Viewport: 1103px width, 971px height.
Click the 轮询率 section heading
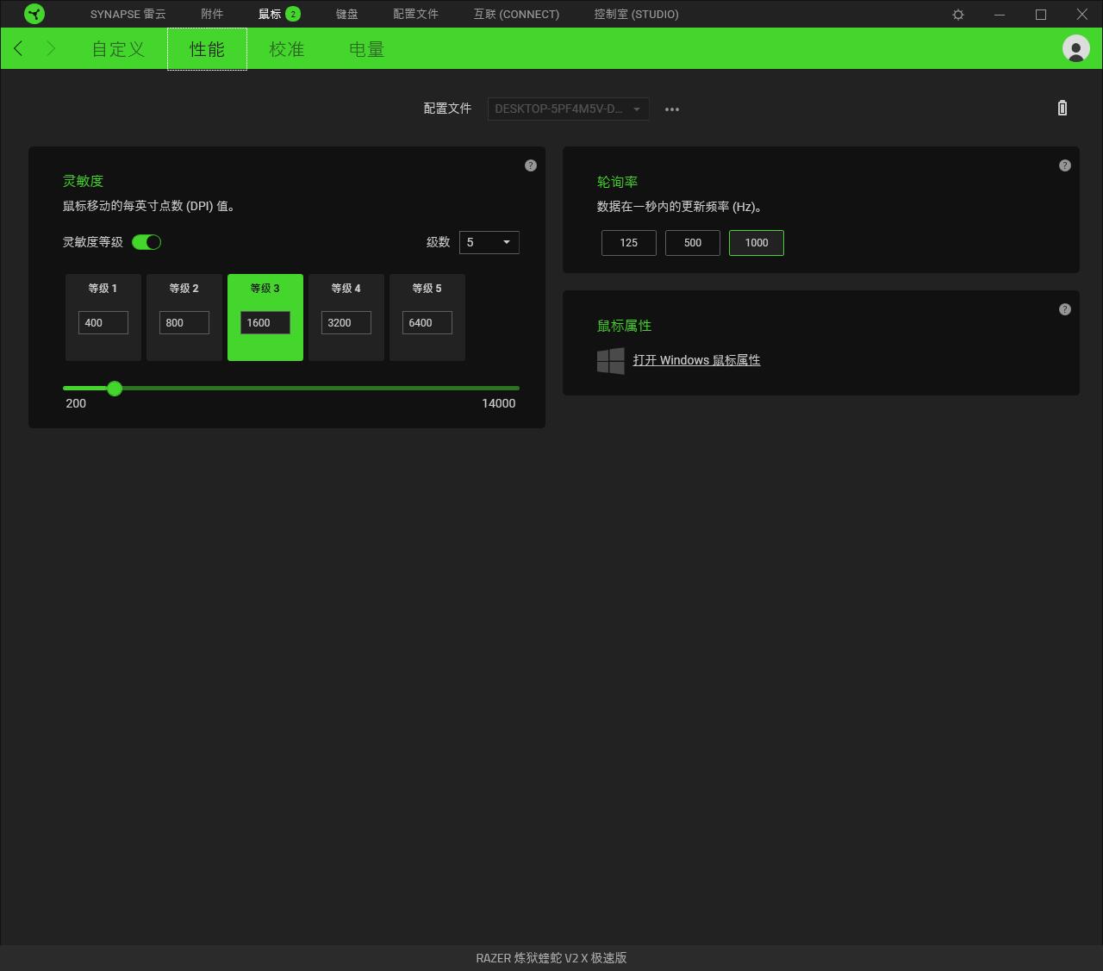[618, 182]
